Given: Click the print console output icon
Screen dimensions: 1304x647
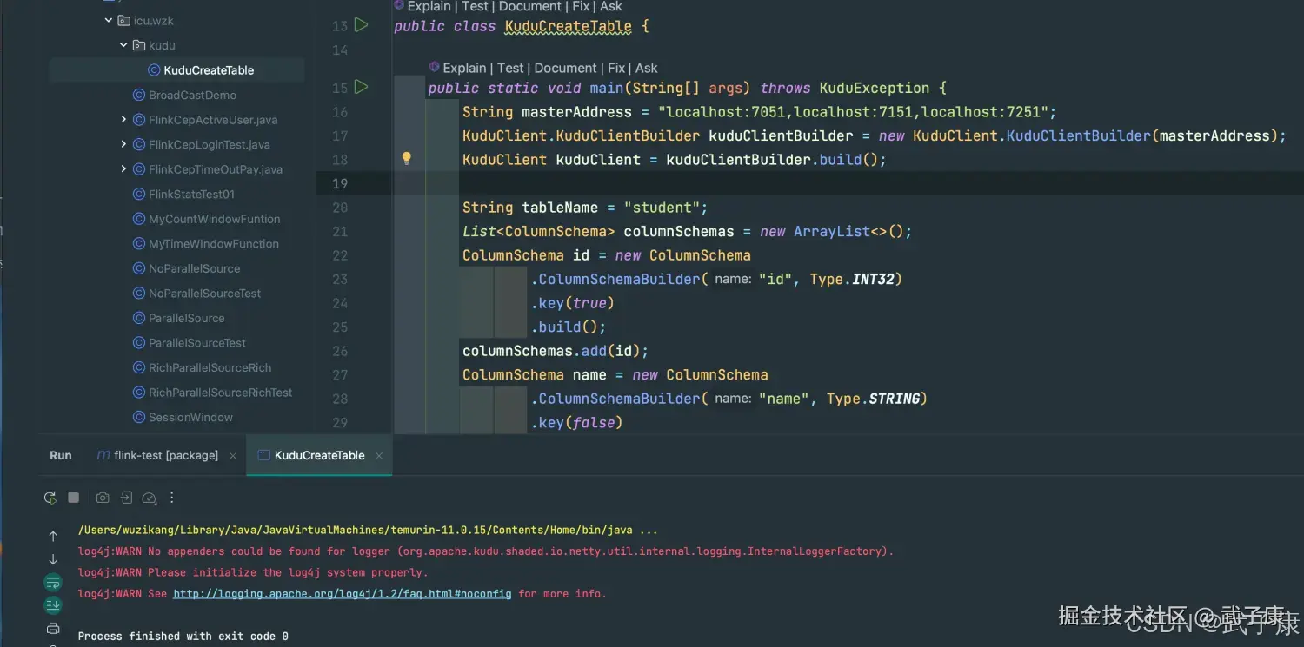Looking at the screenshot, I should [x=53, y=628].
